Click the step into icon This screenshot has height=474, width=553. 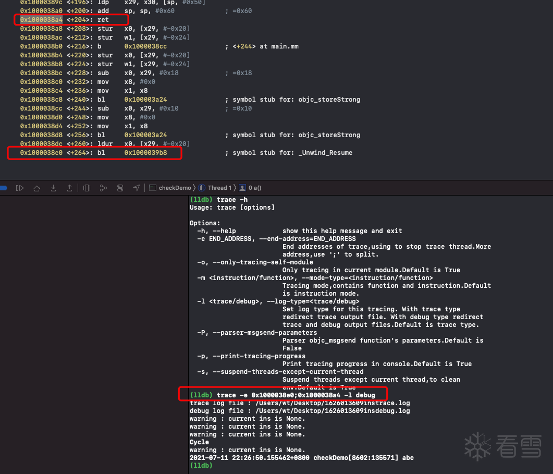pyautogui.click(x=53, y=188)
